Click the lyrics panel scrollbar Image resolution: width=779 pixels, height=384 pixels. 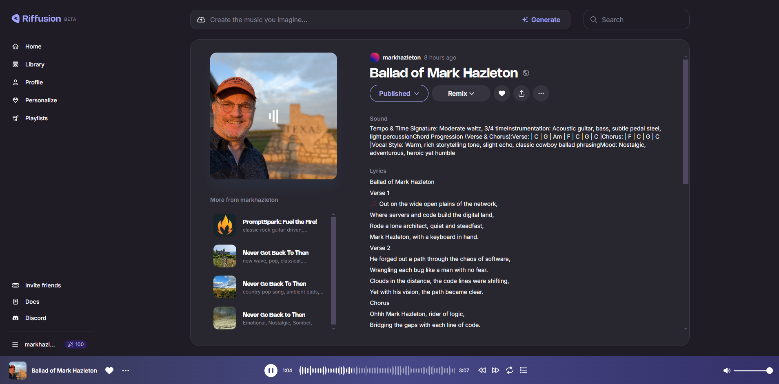point(686,122)
